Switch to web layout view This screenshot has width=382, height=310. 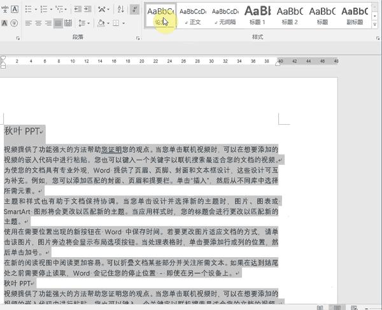click(354, 308)
